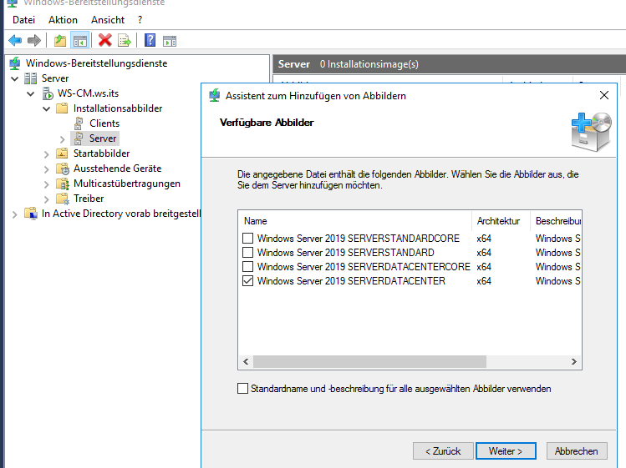Click the Up one level folder icon
Image resolution: width=626 pixels, height=468 pixels.
60,40
